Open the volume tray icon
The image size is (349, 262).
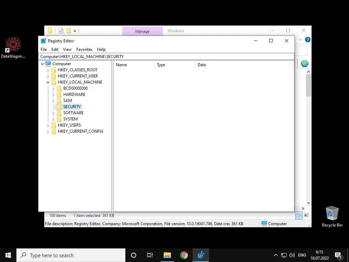(x=292, y=255)
